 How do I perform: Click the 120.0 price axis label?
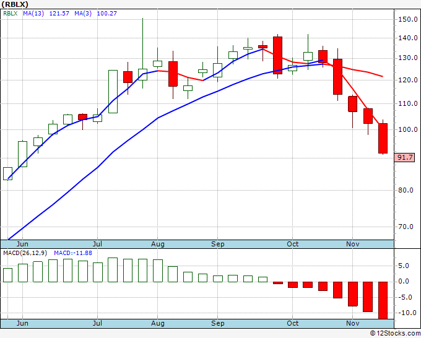pos(408,80)
